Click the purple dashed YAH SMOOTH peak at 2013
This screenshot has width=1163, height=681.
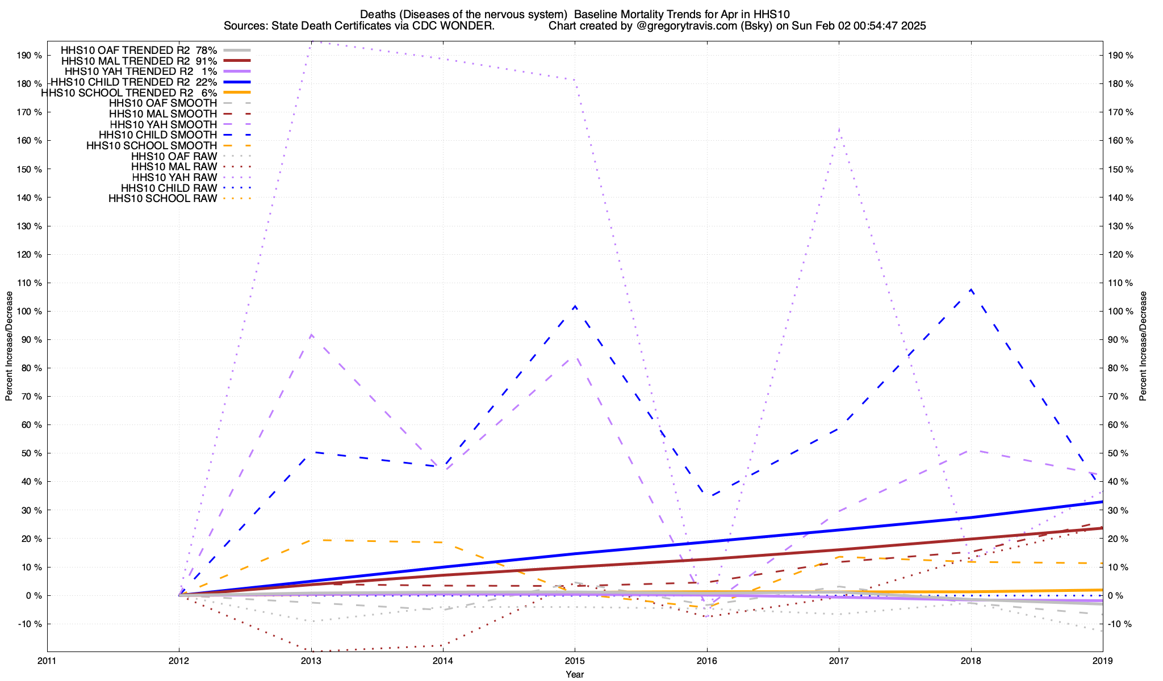[311, 335]
